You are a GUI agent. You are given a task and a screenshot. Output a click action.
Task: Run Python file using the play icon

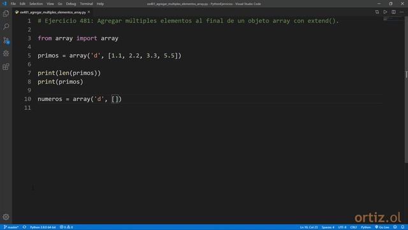(x=385, y=12)
